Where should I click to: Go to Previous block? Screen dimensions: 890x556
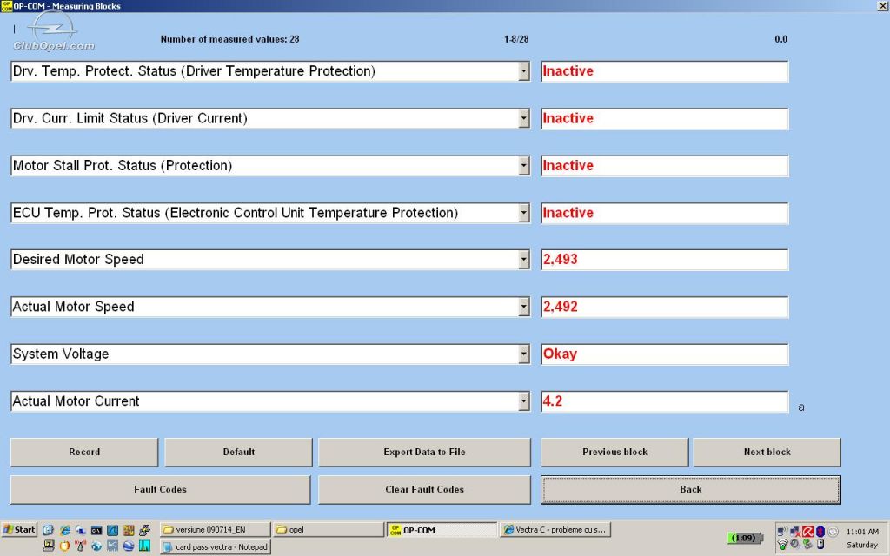(x=614, y=452)
